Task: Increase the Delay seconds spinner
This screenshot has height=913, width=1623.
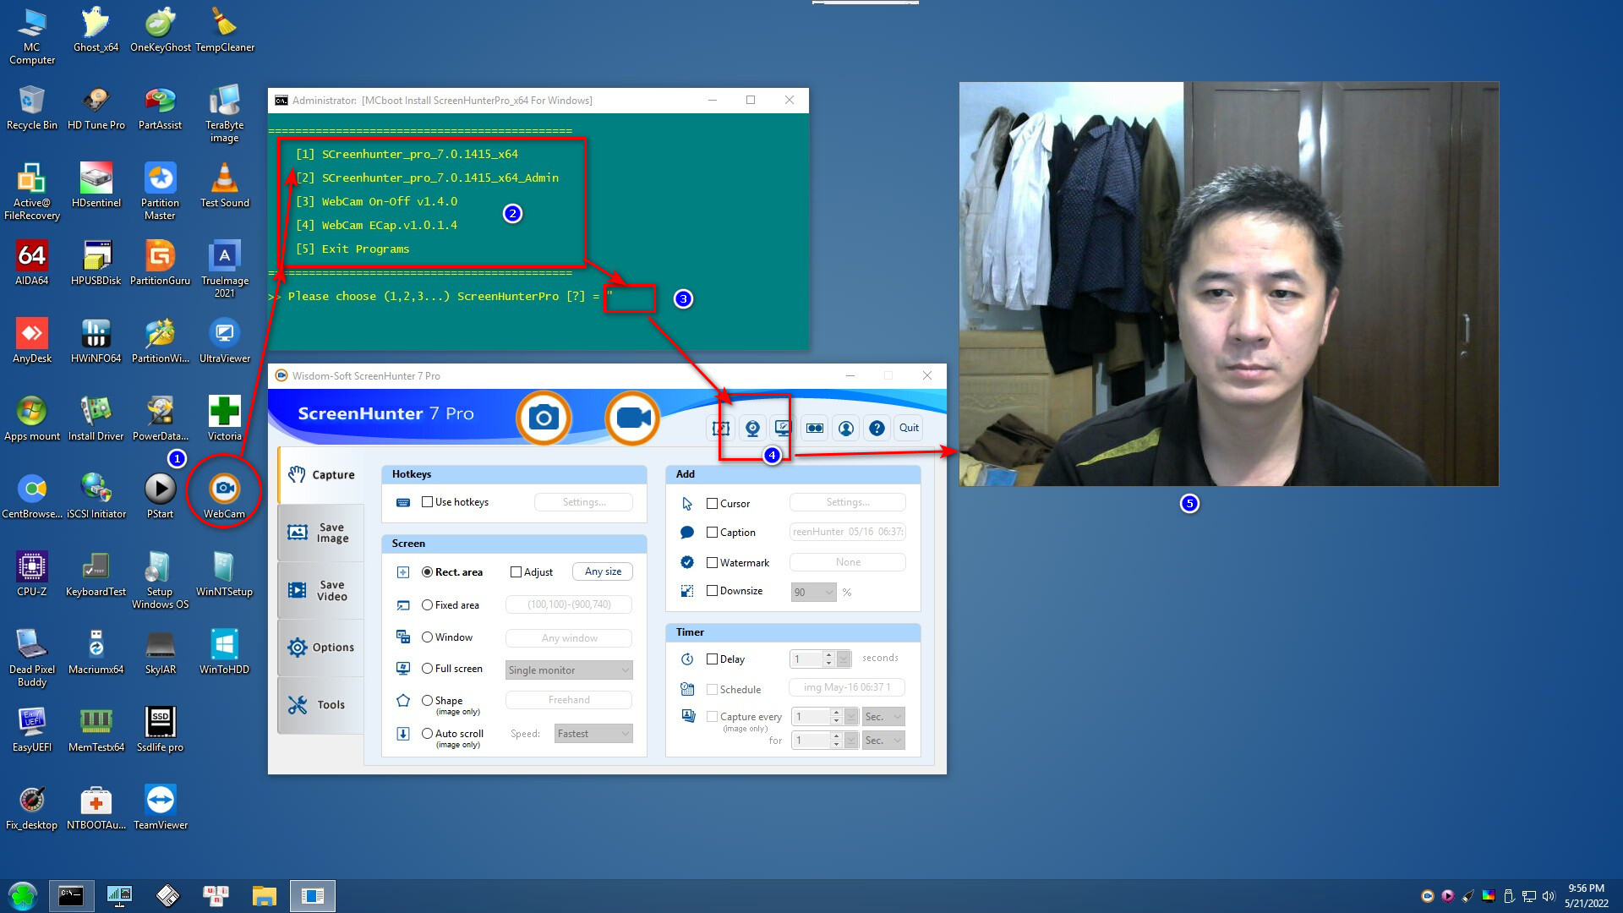Action: pos(829,655)
